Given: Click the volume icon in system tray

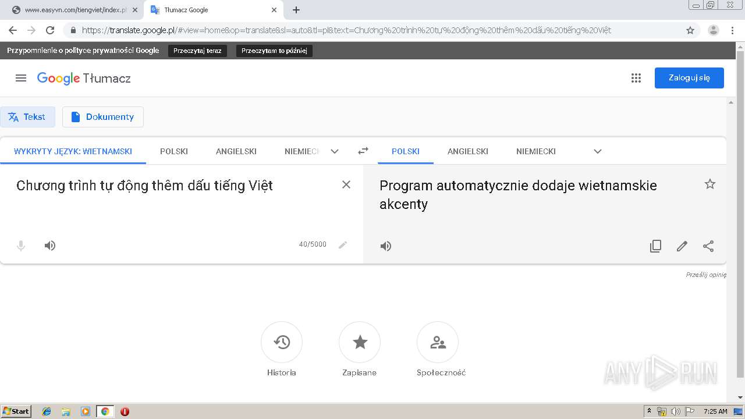Looking at the screenshot, I should [x=675, y=411].
